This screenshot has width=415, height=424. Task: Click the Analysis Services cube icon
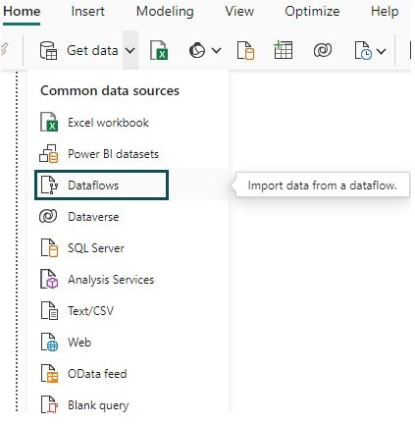[49, 279]
